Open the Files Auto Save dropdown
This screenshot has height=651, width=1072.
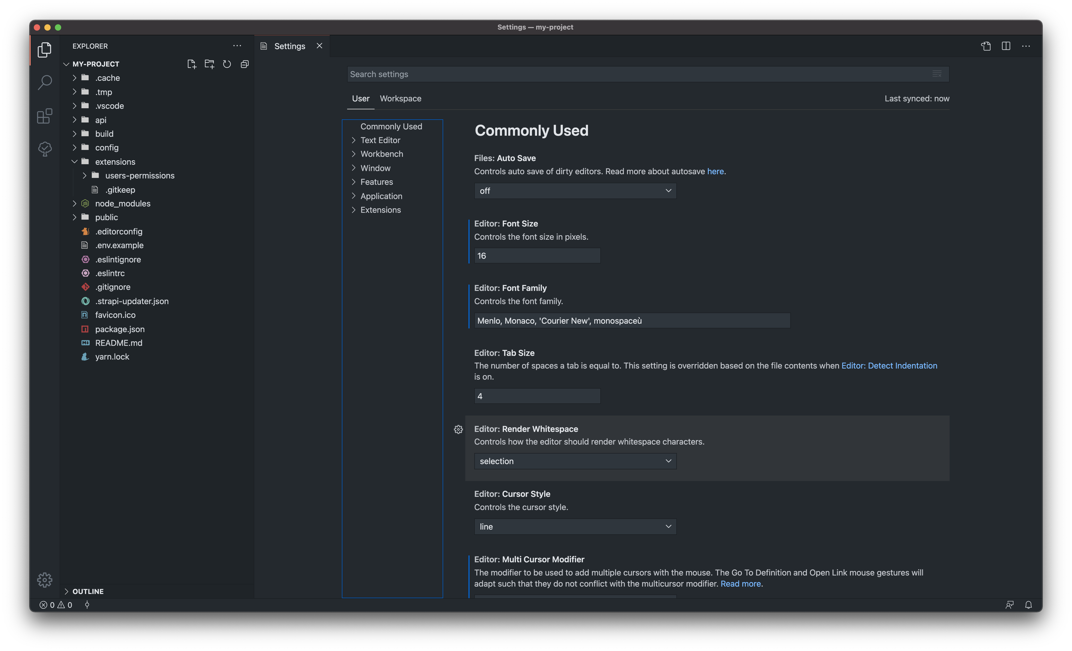(575, 191)
